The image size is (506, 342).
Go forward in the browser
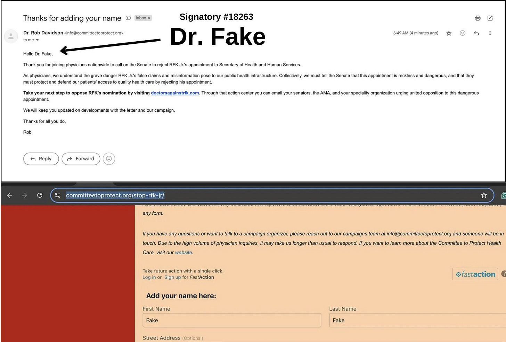24,195
